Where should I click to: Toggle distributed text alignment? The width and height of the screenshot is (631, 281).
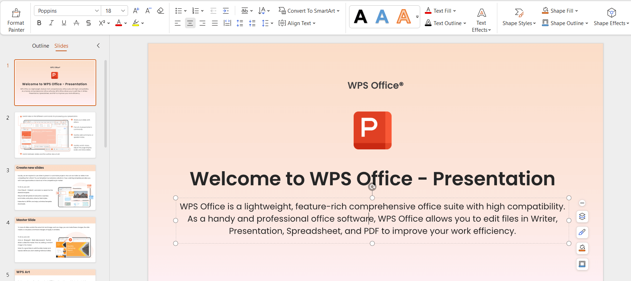click(227, 23)
